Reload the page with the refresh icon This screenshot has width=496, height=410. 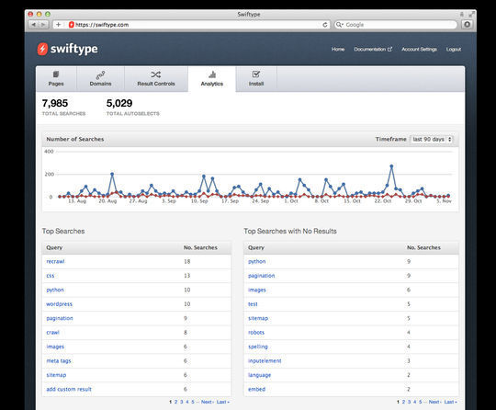pos(325,25)
